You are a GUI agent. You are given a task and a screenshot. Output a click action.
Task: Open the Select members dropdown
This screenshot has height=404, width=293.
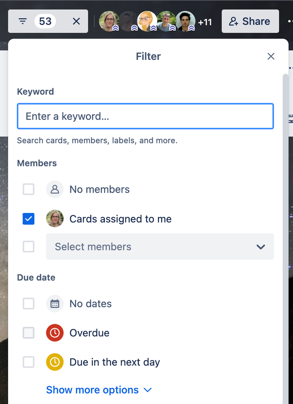pyautogui.click(x=160, y=247)
